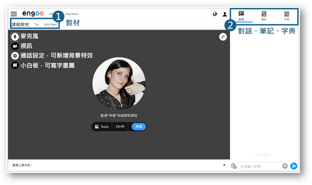Switch to the 對話 chat tab
The height and width of the screenshot is (185, 312).
coord(241,16)
